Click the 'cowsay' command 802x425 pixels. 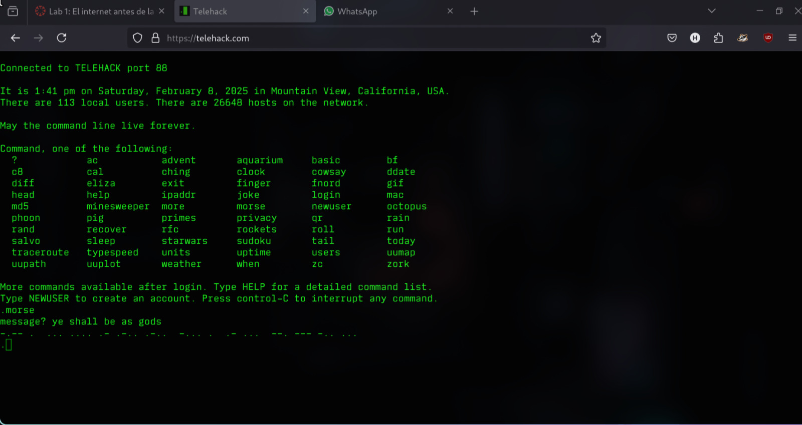[x=329, y=172]
